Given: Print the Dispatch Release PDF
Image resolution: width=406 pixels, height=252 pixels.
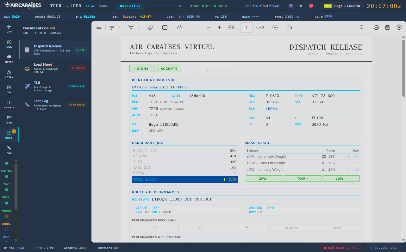Looking at the screenshot, I should tap(376, 27).
